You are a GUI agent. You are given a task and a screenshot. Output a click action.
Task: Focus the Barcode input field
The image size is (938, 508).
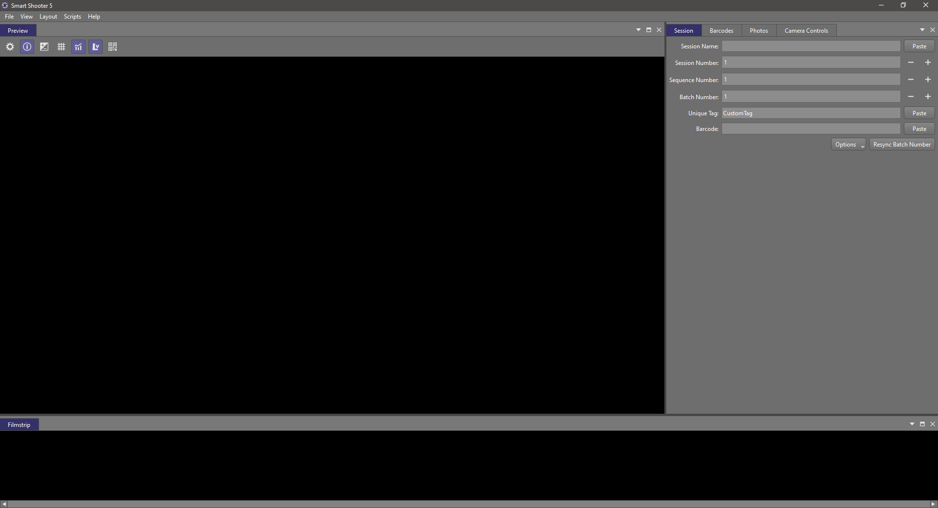[811, 129]
